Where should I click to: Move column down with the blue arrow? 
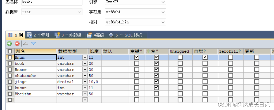click(33, 44)
